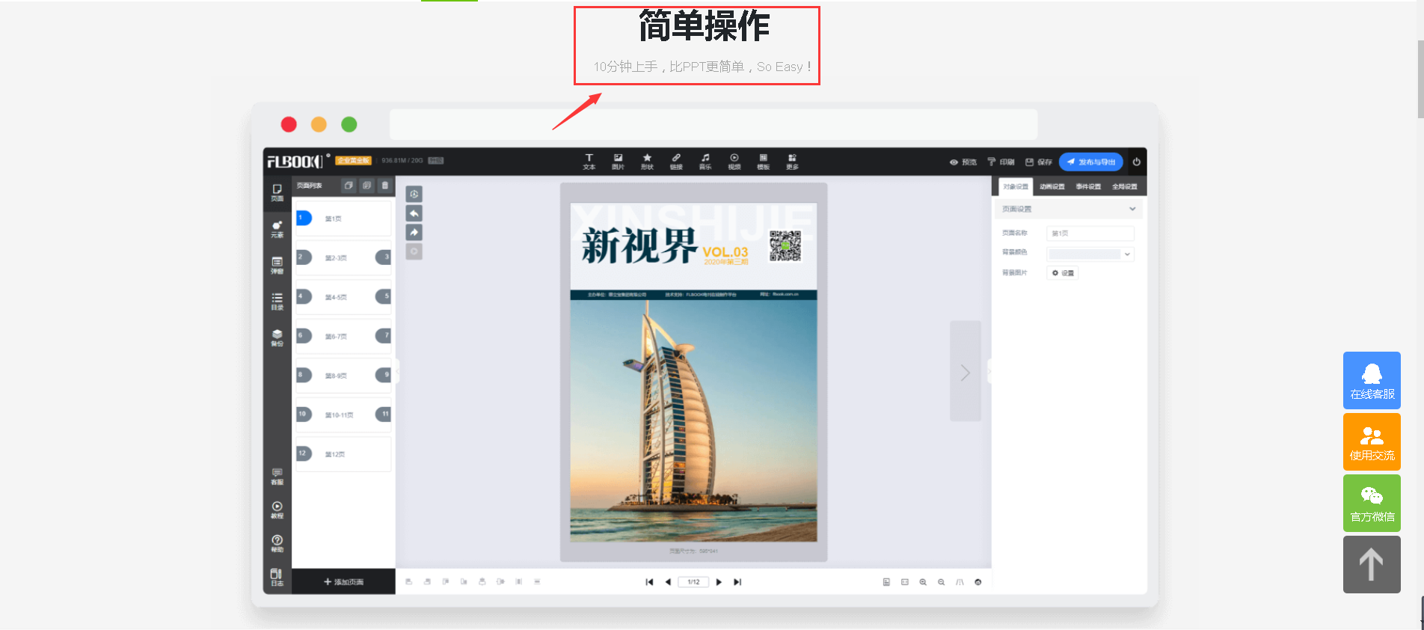Add music using the 音乐 icon
This screenshot has height=630, width=1424.
[x=705, y=162]
